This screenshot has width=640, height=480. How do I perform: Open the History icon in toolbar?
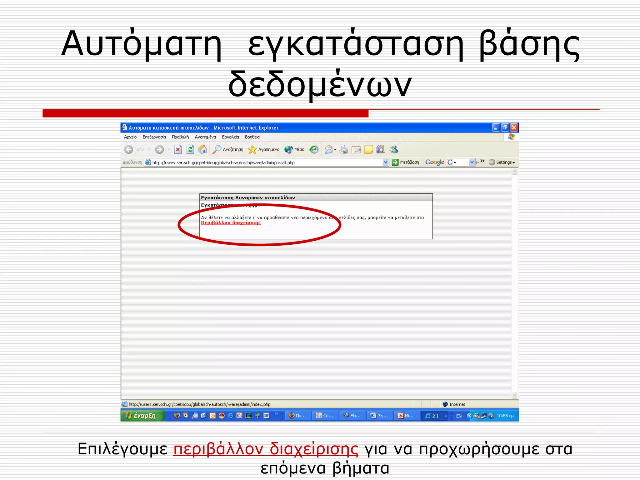pos(314,150)
